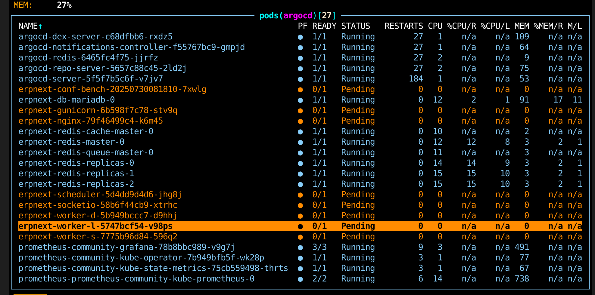Click highlighted erpnext-worker-l-5747bcf54-v98ps row
Screen dimensions: 595x295
[x=300, y=226]
